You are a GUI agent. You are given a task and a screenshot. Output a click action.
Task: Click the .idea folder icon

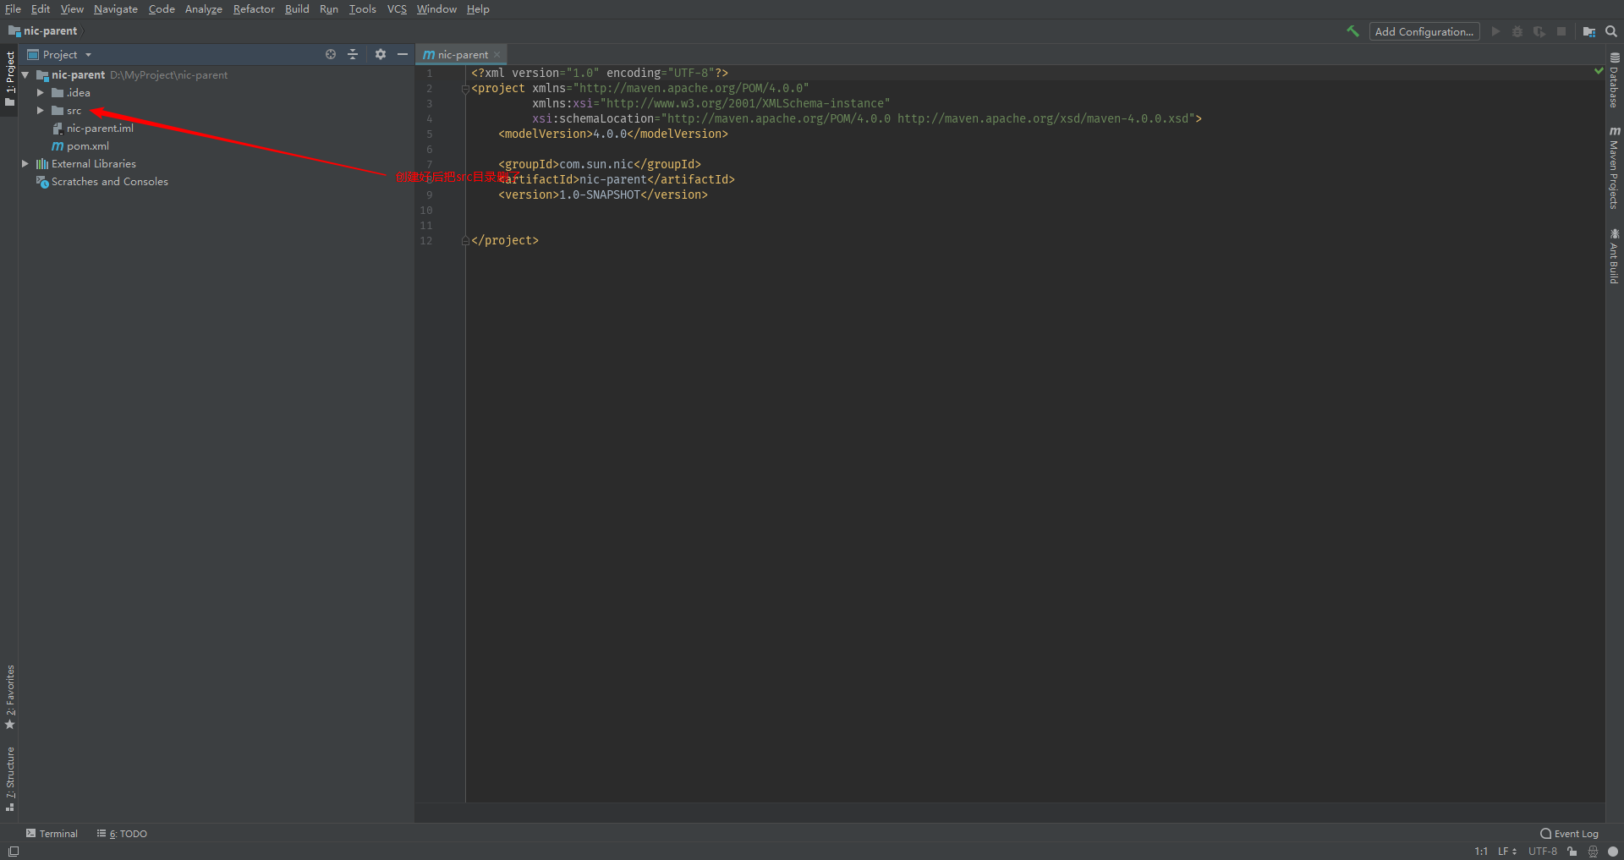(x=58, y=93)
